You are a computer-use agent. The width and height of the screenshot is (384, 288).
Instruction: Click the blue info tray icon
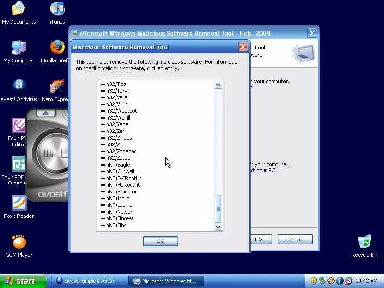339,281
